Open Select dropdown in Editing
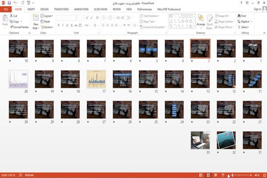The image size is (267, 178). 243,27
